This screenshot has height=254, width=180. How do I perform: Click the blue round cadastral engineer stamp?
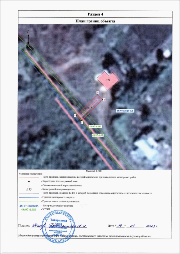(58, 225)
